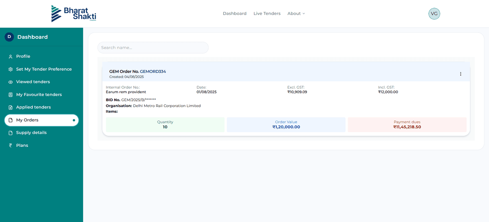This screenshot has width=489, height=222.
Task: Click the Profile person icon in sidebar
Action: pos(11,57)
